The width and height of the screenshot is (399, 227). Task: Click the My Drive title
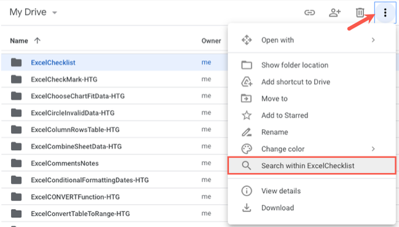(x=28, y=12)
